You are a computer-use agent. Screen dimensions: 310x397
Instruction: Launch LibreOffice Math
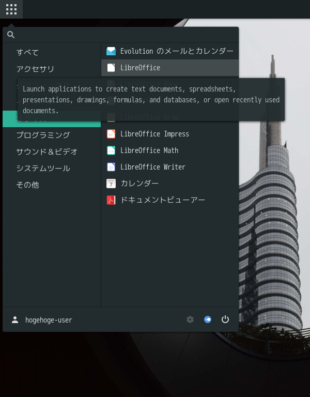pos(170,150)
